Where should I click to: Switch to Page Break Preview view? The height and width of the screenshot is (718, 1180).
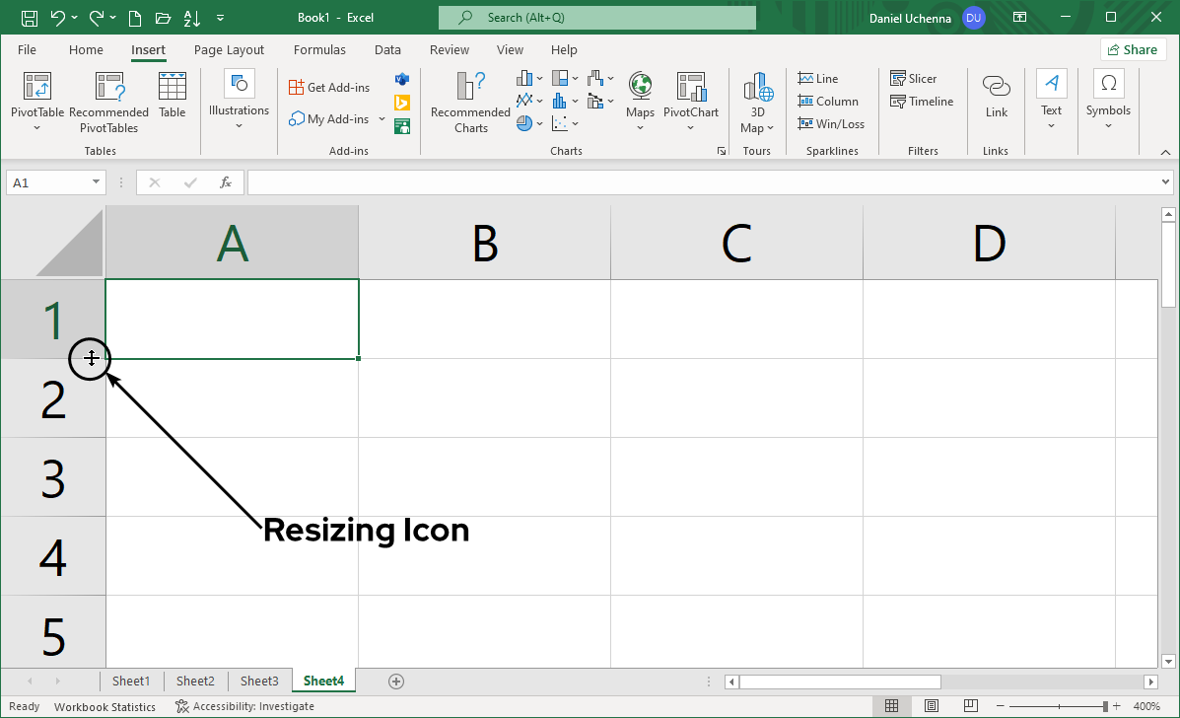(971, 705)
